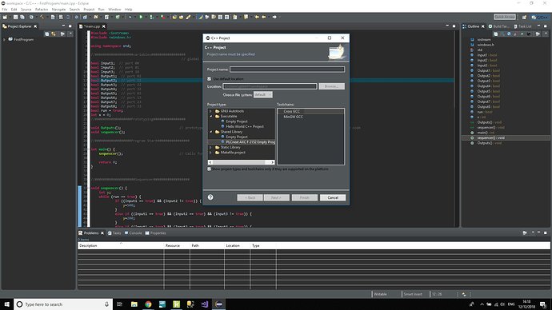Click the taskbar search box

(63, 304)
